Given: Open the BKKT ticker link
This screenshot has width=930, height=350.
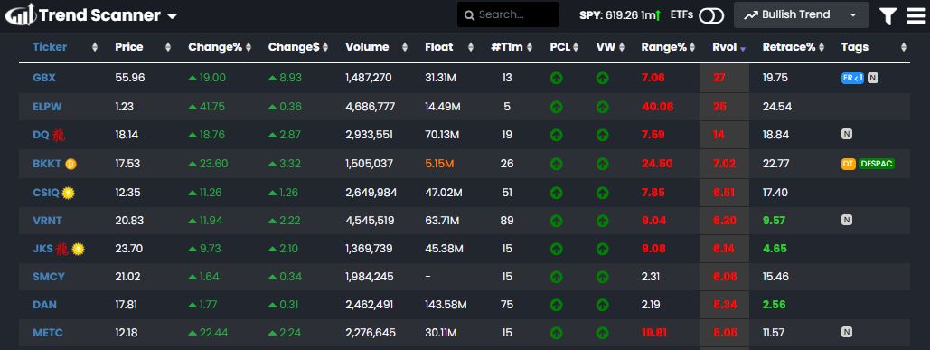Looking at the screenshot, I should coord(47,163).
